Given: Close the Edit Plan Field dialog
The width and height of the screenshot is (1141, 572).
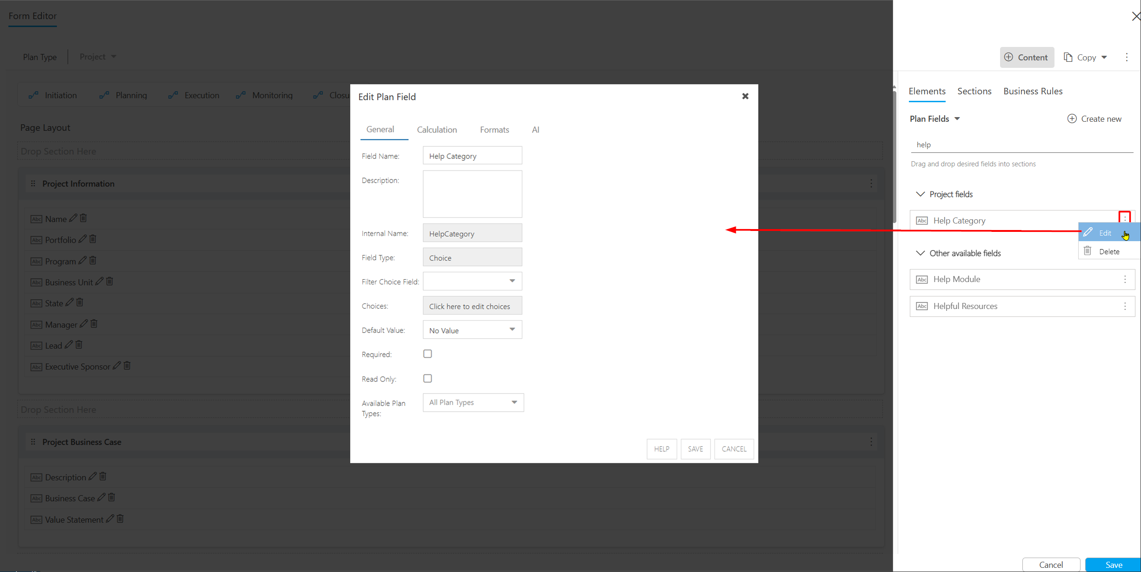Looking at the screenshot, I should click(x=745, y=96).
